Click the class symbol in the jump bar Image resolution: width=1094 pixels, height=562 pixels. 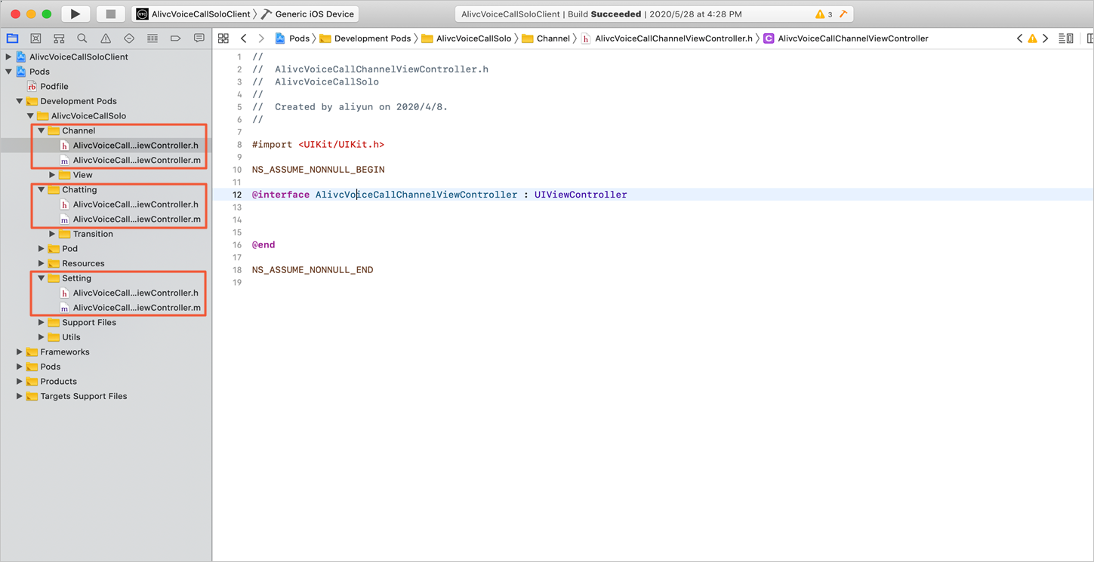tap(846, 38)
